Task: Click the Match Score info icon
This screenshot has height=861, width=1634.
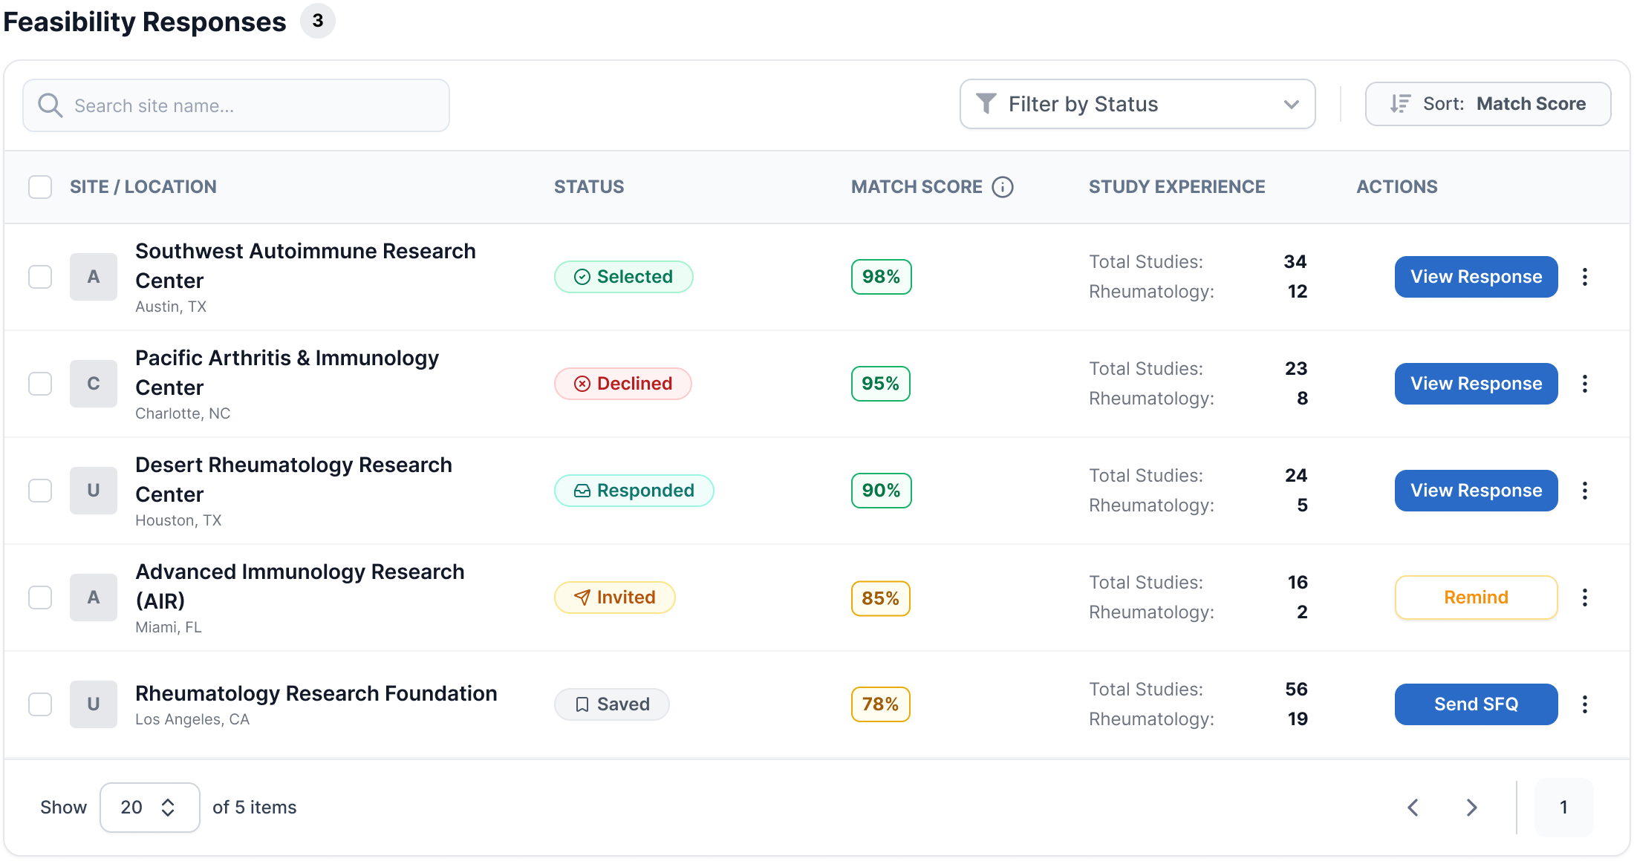Action: click(x=1003, y=187)
